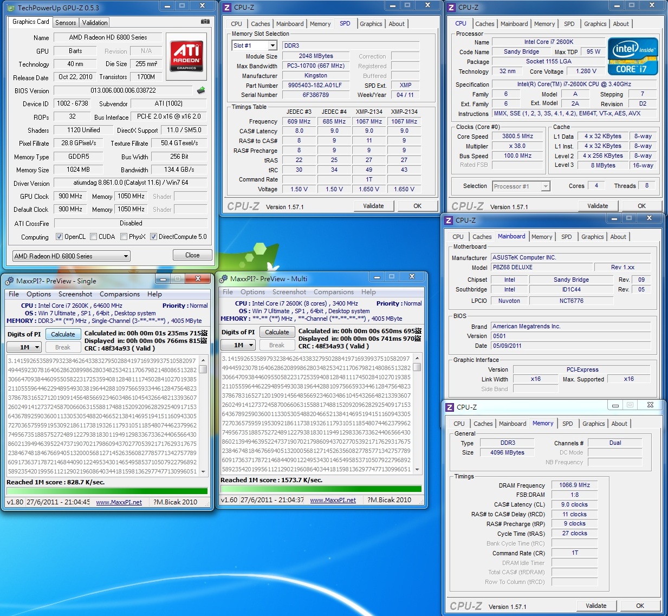The image size is (668, 616).
Task: Click the BIOS save chip icon
Action: [201, 90]
